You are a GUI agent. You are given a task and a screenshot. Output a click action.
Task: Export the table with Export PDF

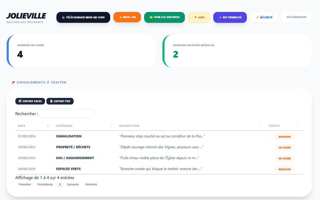60,101
